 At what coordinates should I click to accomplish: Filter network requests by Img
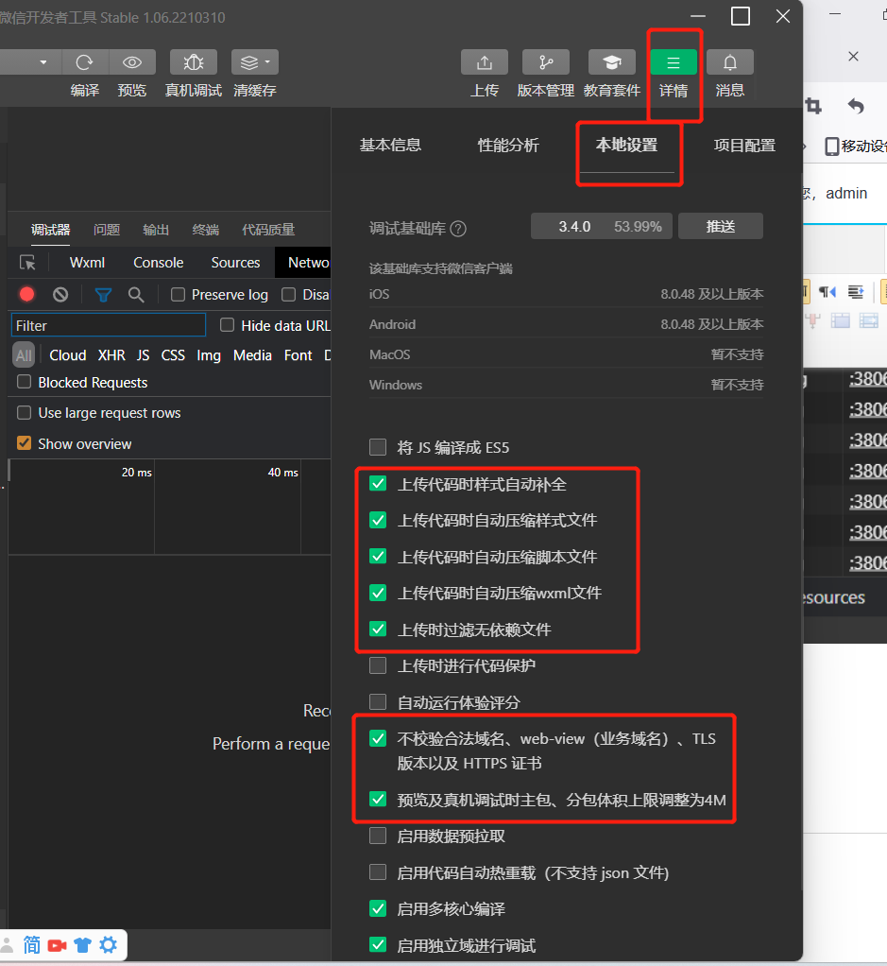[x=209, y=355]
